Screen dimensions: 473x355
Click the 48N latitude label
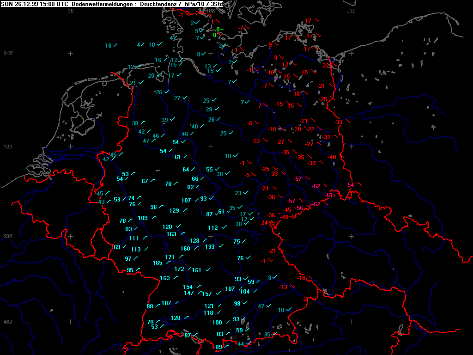click(7, 322)
